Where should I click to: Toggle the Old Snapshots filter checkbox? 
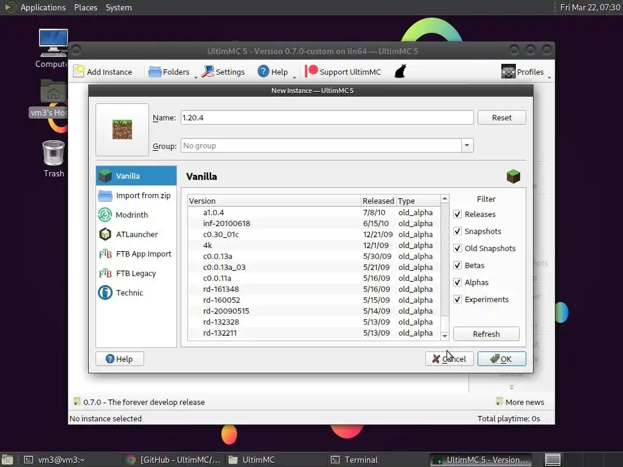click(458, 249)
